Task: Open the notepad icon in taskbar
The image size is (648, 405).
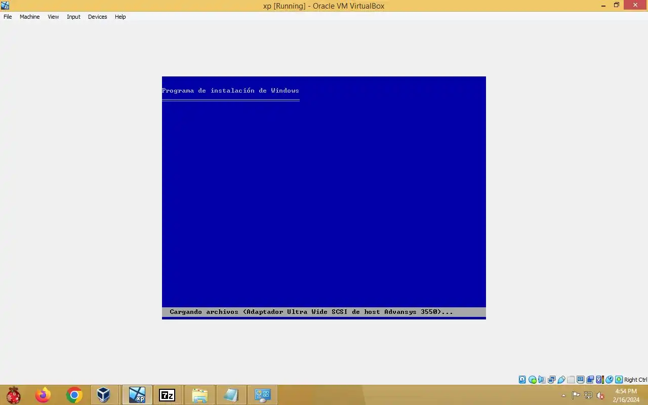Action: click(231, 395)
